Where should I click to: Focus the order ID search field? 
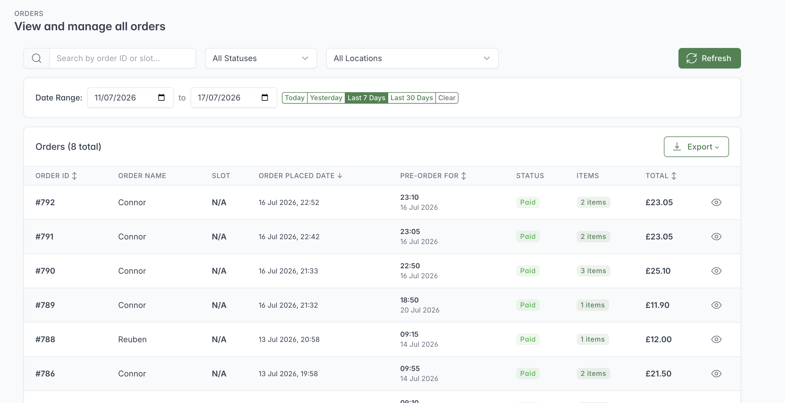tap(122, 58)
